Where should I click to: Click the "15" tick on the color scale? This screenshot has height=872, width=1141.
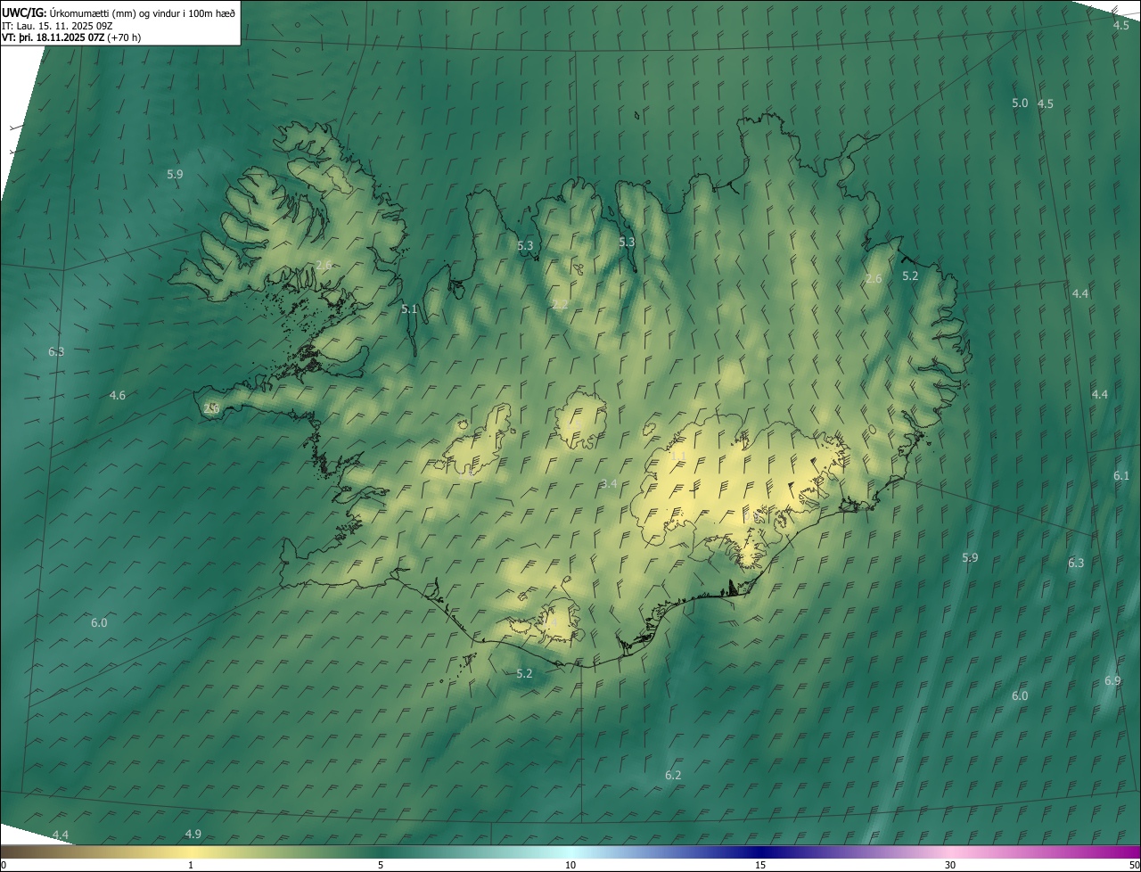click(760, 865)
